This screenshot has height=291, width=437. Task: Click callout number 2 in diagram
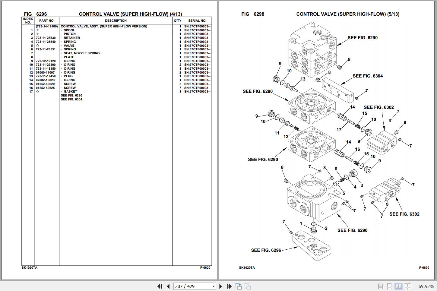[326, 228]
